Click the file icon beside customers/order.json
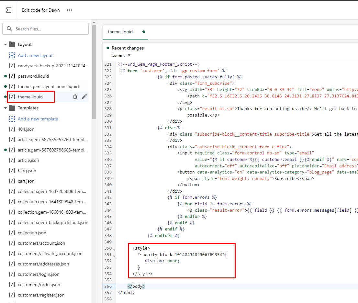The height and width of the screenshot is (303, 358). (12, 285)
